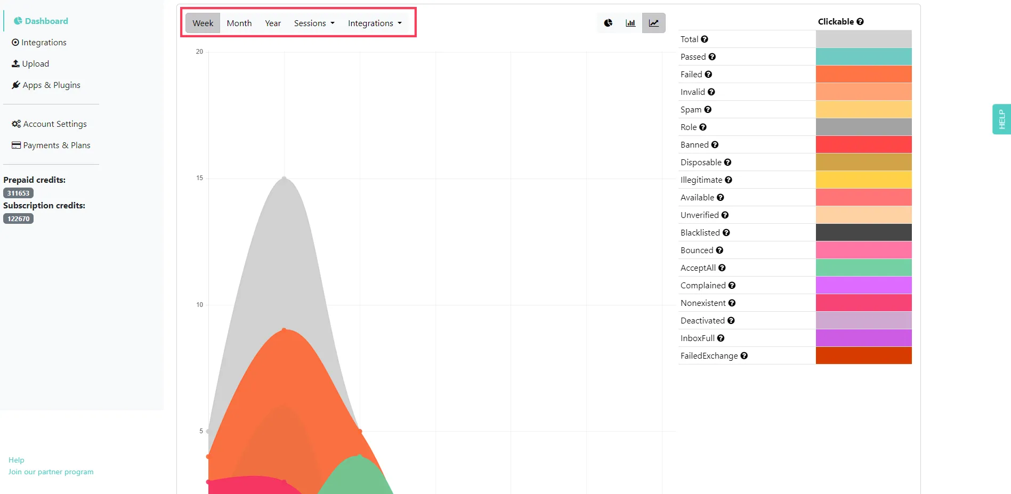Click the help icon next to InboxFull
1011x494 pixels.
click(721, 338)
